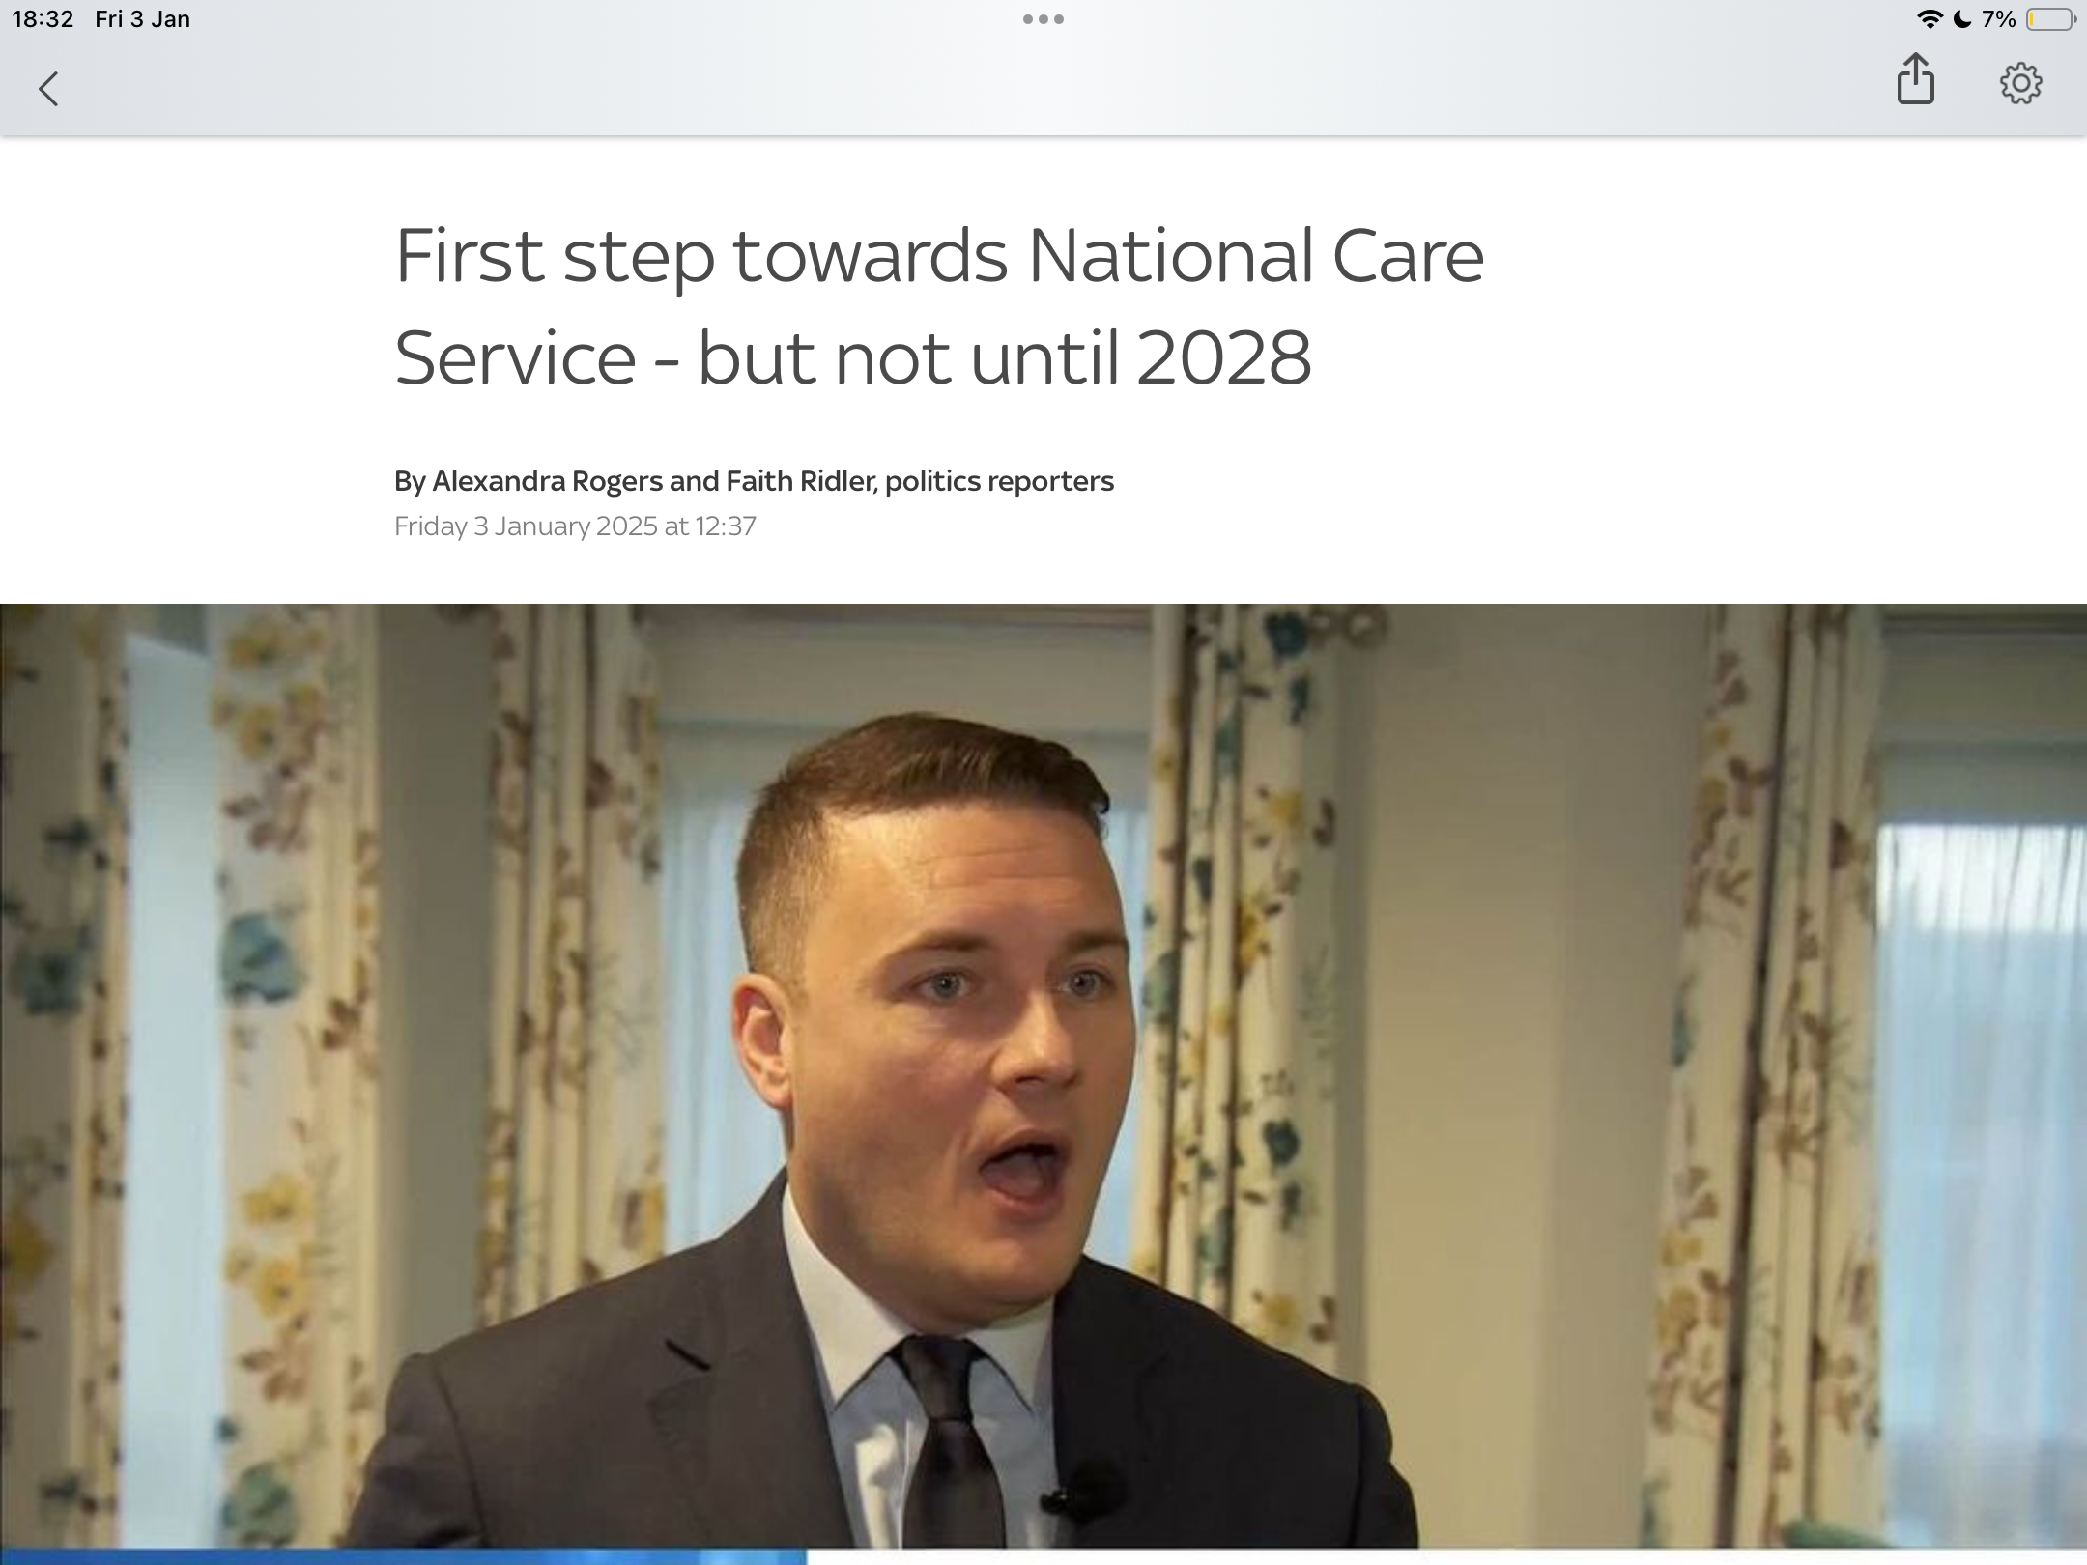Open the share sheet icon

1915,79
